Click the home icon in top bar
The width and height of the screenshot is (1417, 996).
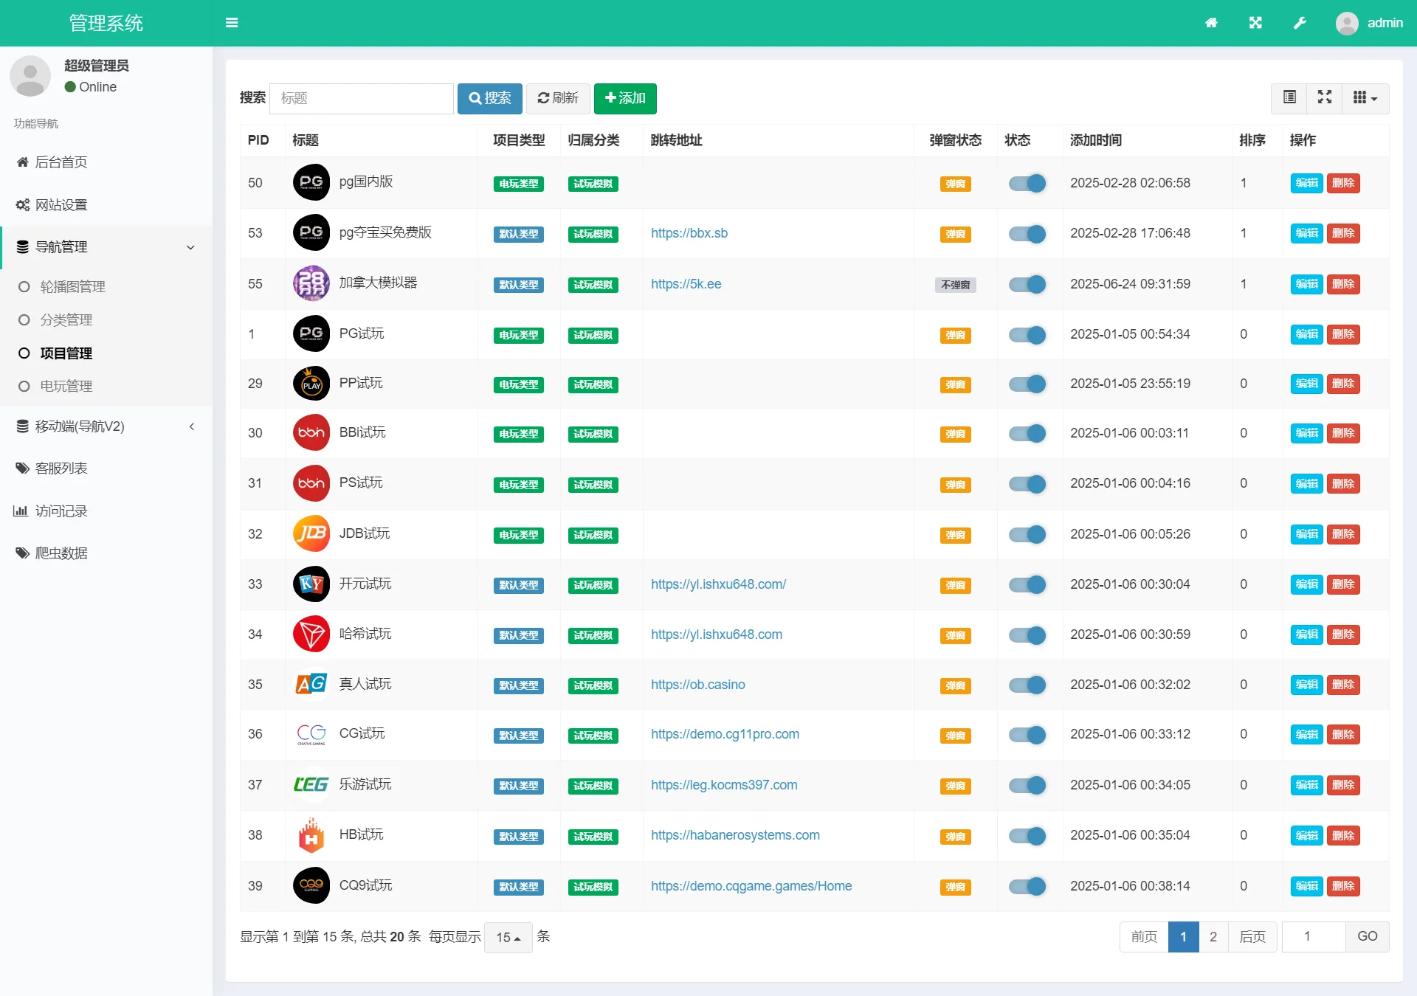tap(1211, 23)
